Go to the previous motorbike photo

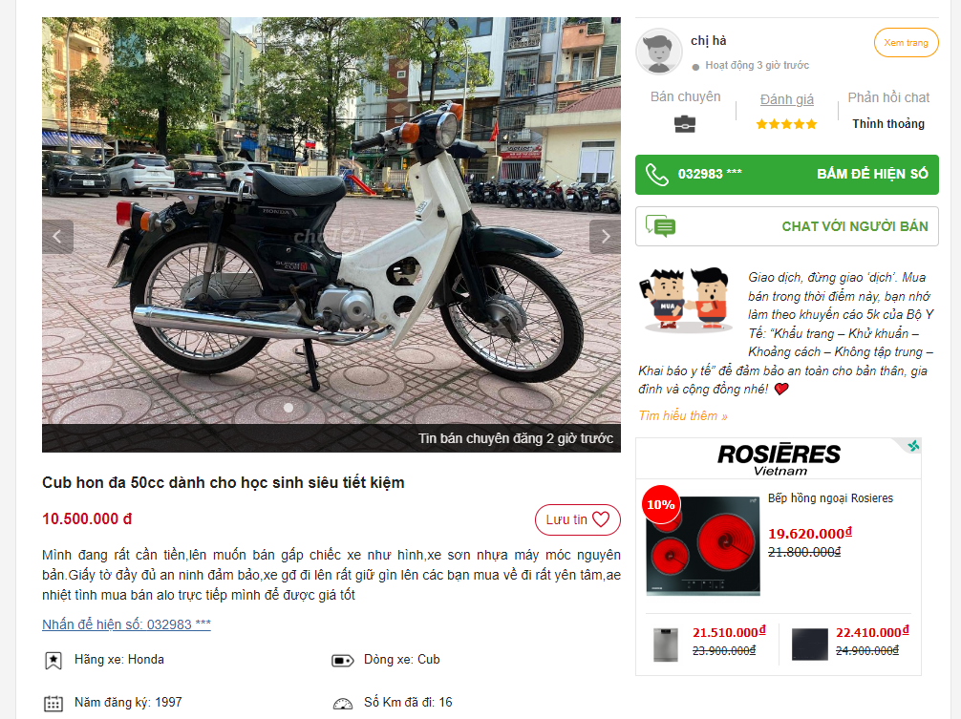(x=57, y=237)
